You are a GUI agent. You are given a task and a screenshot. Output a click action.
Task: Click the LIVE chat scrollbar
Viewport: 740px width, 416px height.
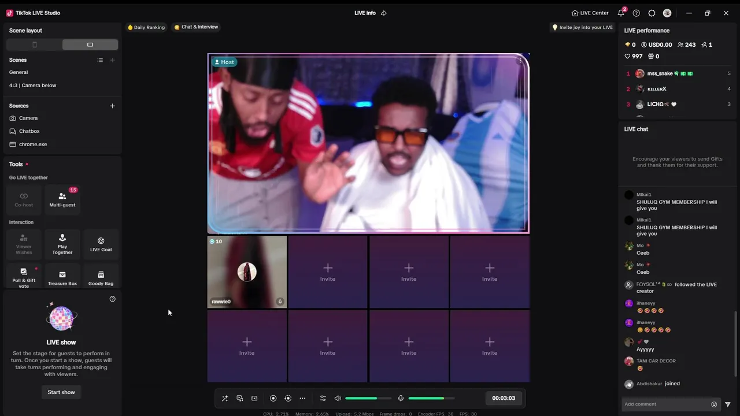(736, 344)
